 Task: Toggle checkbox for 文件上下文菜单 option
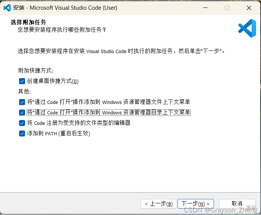pos(22,102)
